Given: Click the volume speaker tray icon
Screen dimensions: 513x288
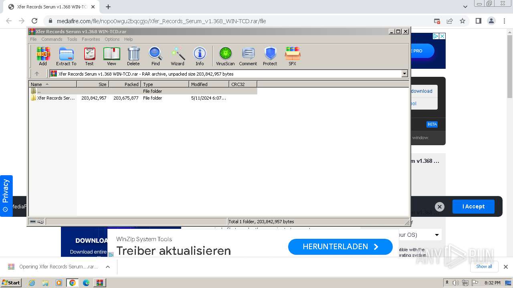Looking at the screenshot, I should pyautogui.click(x=456, y=283).
